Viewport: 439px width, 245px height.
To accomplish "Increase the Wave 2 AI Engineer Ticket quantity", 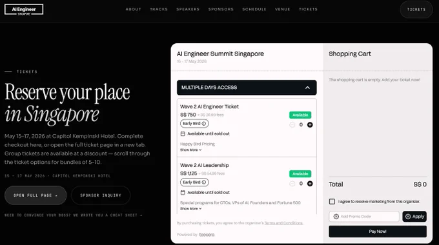I will tap(310, 124).
